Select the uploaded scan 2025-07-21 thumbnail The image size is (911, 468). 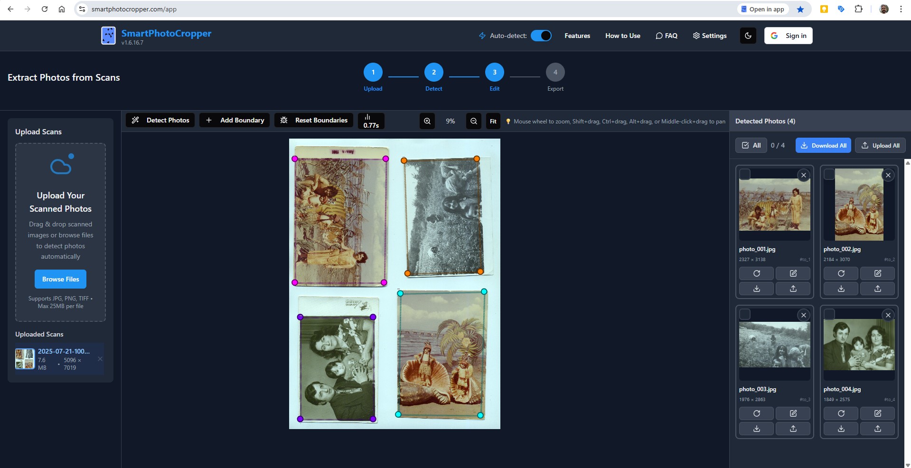25,359
